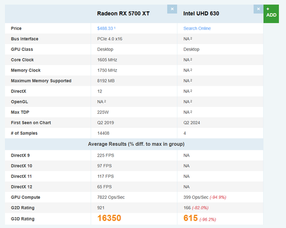Click the PCIe 4.0 x16 value
This screenshot has width=286, height=228.
(110, 39)
